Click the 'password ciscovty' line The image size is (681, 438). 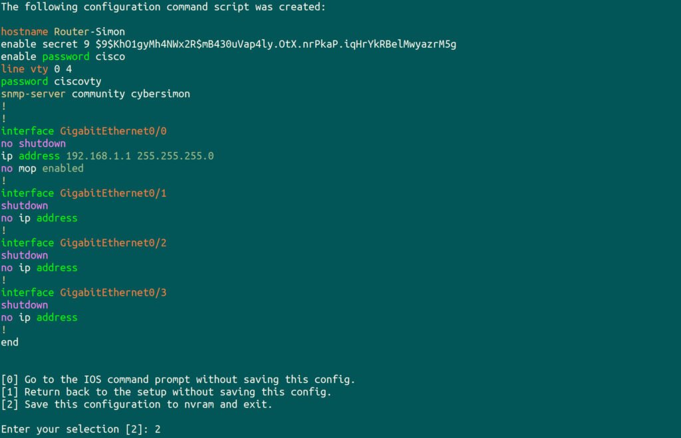point(51,81)
